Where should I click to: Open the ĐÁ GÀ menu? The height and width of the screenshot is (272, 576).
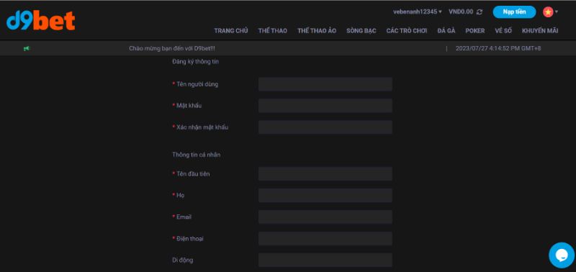(446, 31)
